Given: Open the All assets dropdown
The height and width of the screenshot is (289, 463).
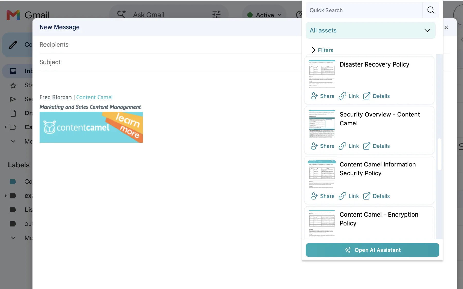Looking at the screenshot, I should 370,30.
